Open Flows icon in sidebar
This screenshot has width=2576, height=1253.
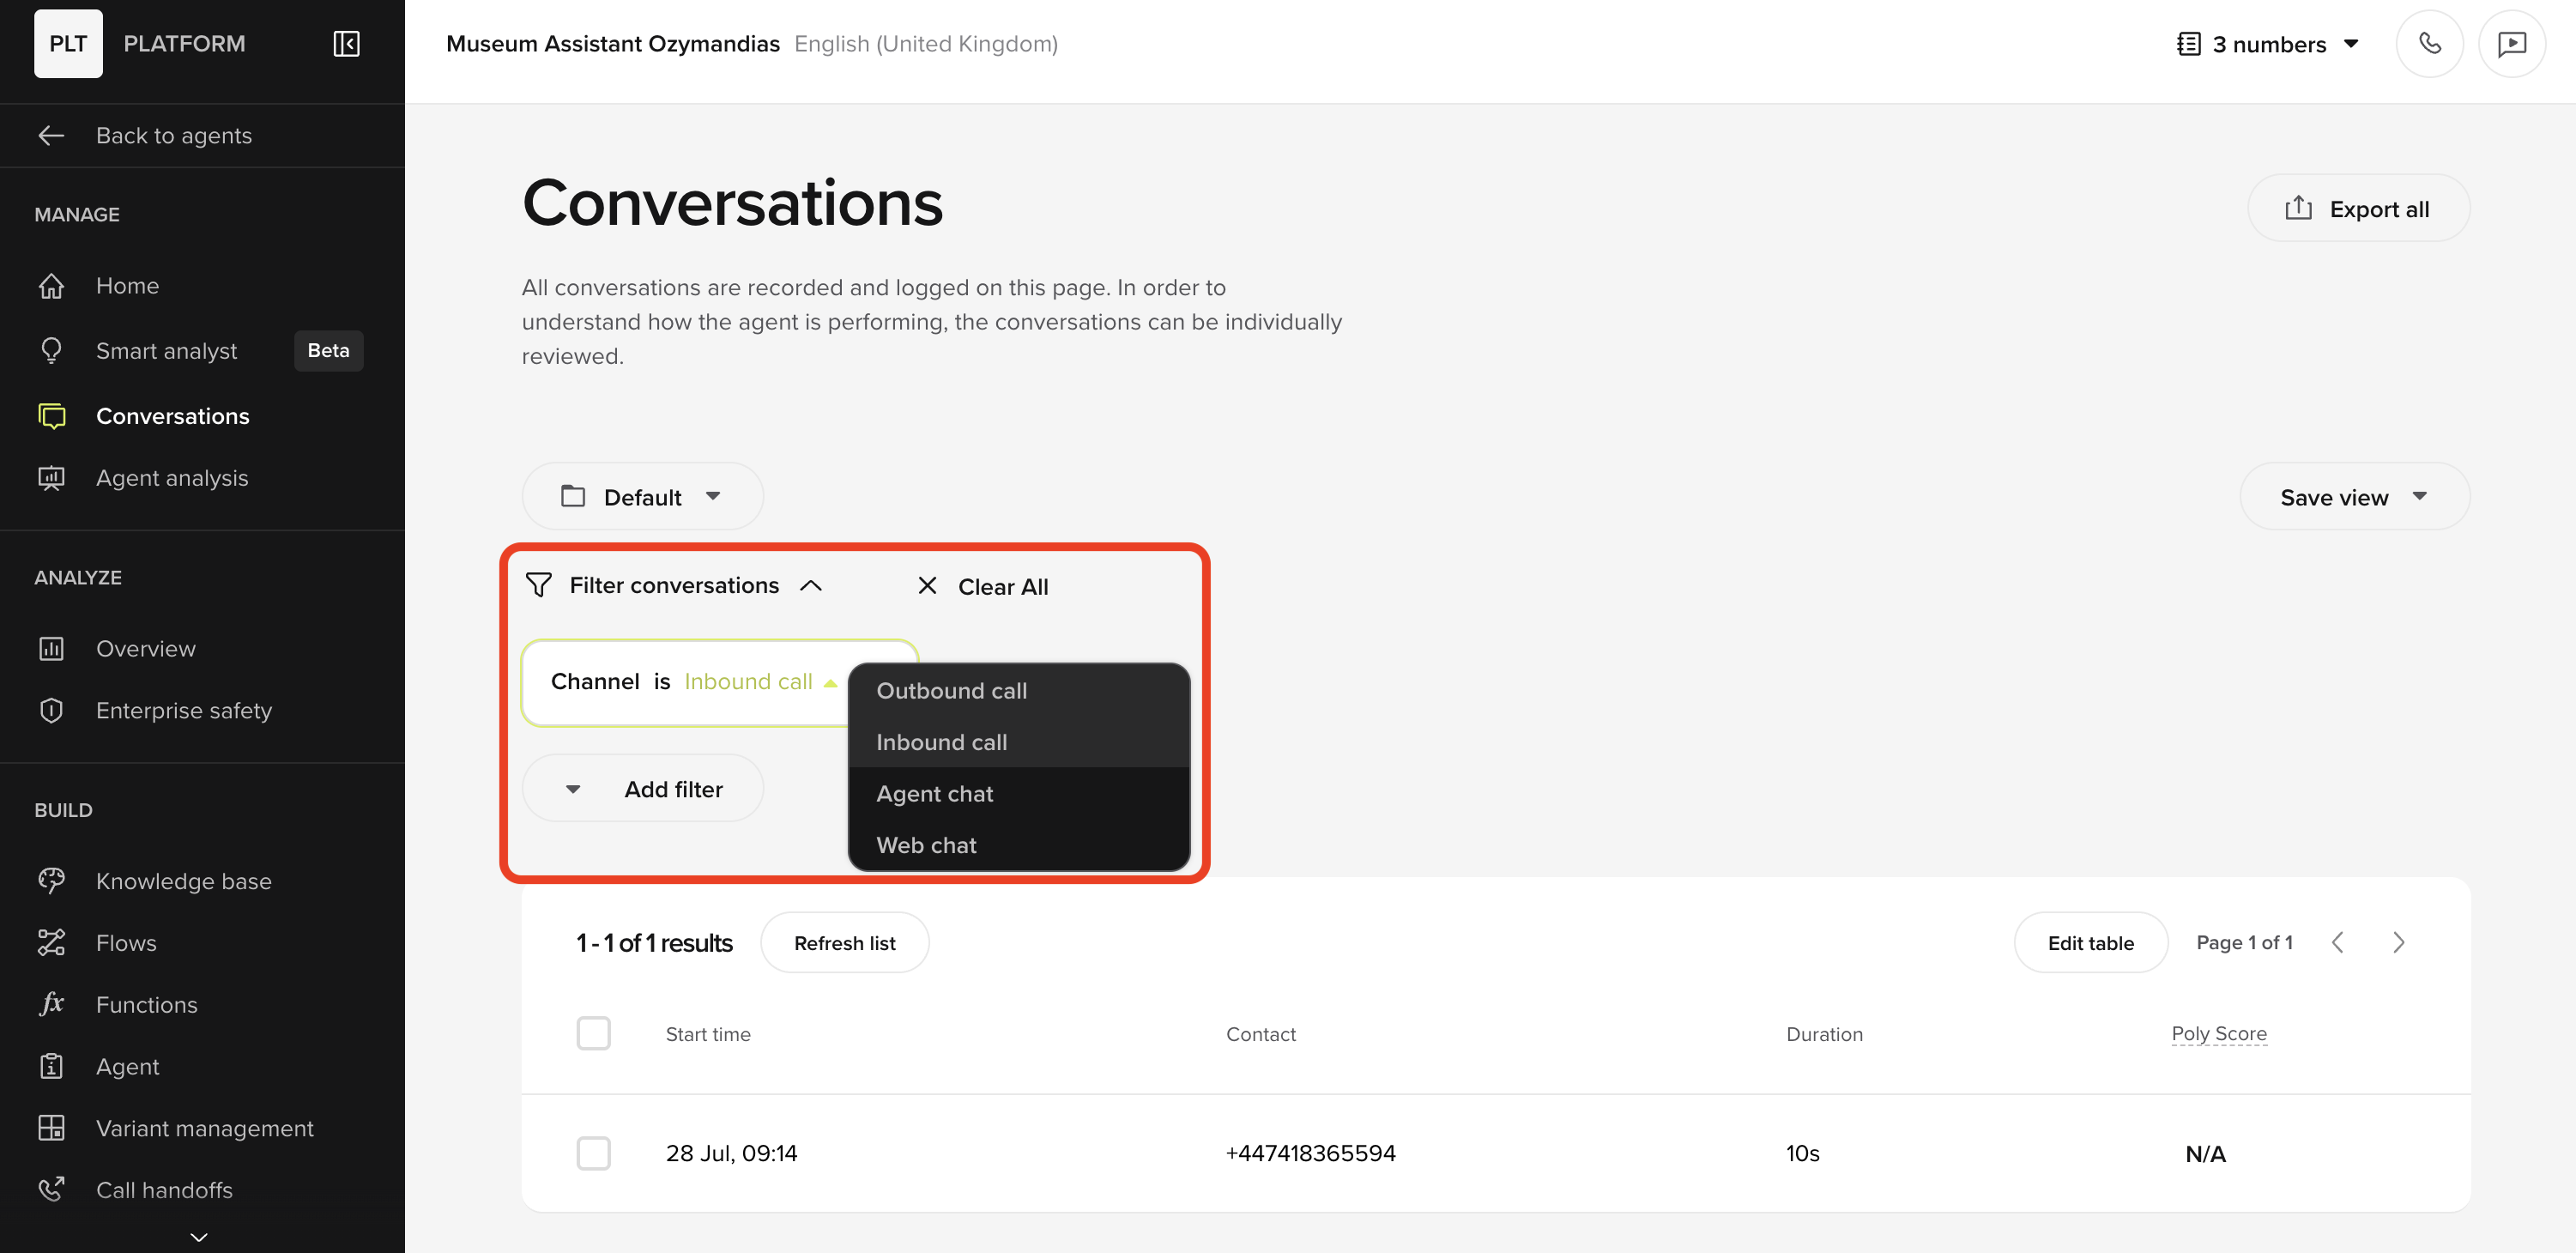[51, 943]
